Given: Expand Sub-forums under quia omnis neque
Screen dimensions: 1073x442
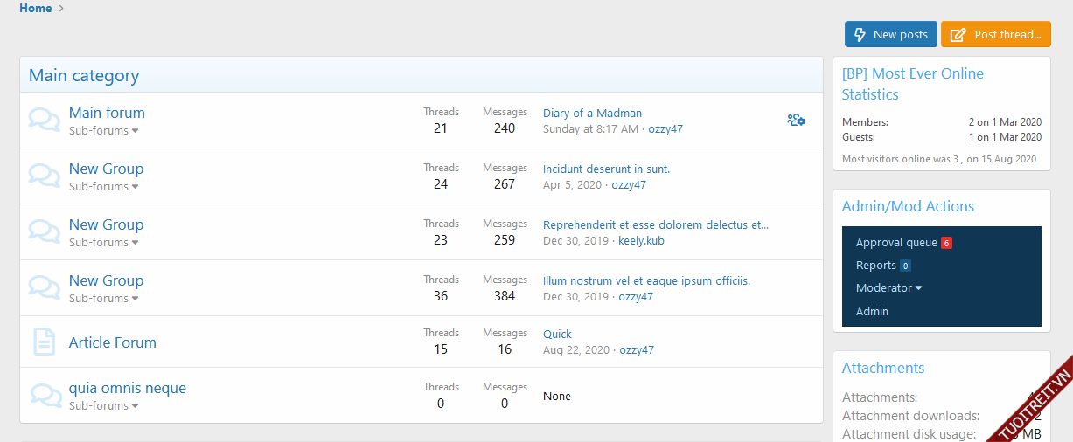Looking at the screenshot, I should click(x=104, y=406).
